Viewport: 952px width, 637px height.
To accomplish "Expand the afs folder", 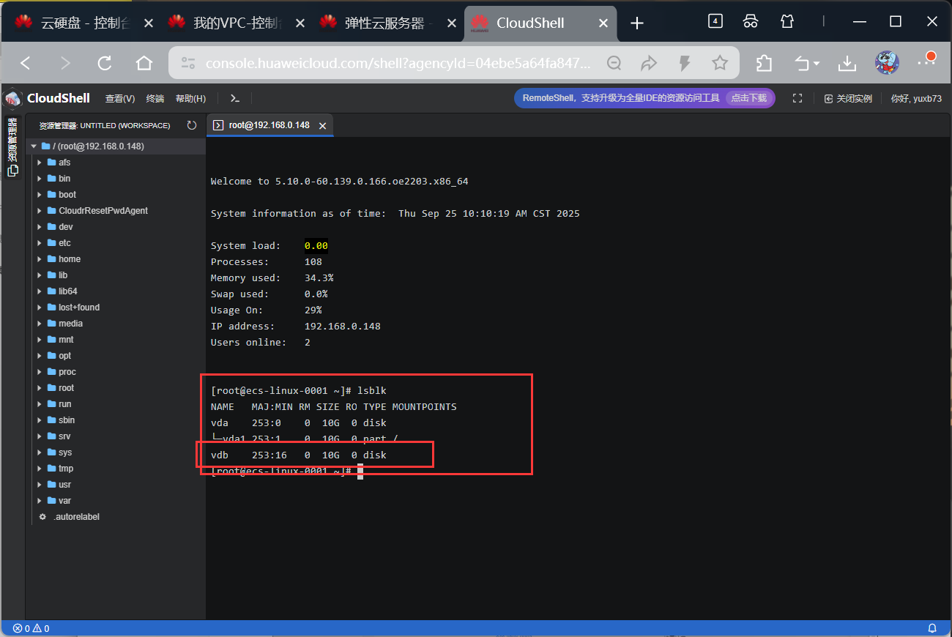I will pyautogui.click(x=40, y=163).
